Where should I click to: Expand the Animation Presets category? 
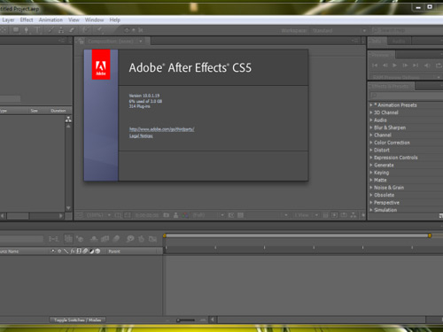pyautogui.click(x=371, y=104)
